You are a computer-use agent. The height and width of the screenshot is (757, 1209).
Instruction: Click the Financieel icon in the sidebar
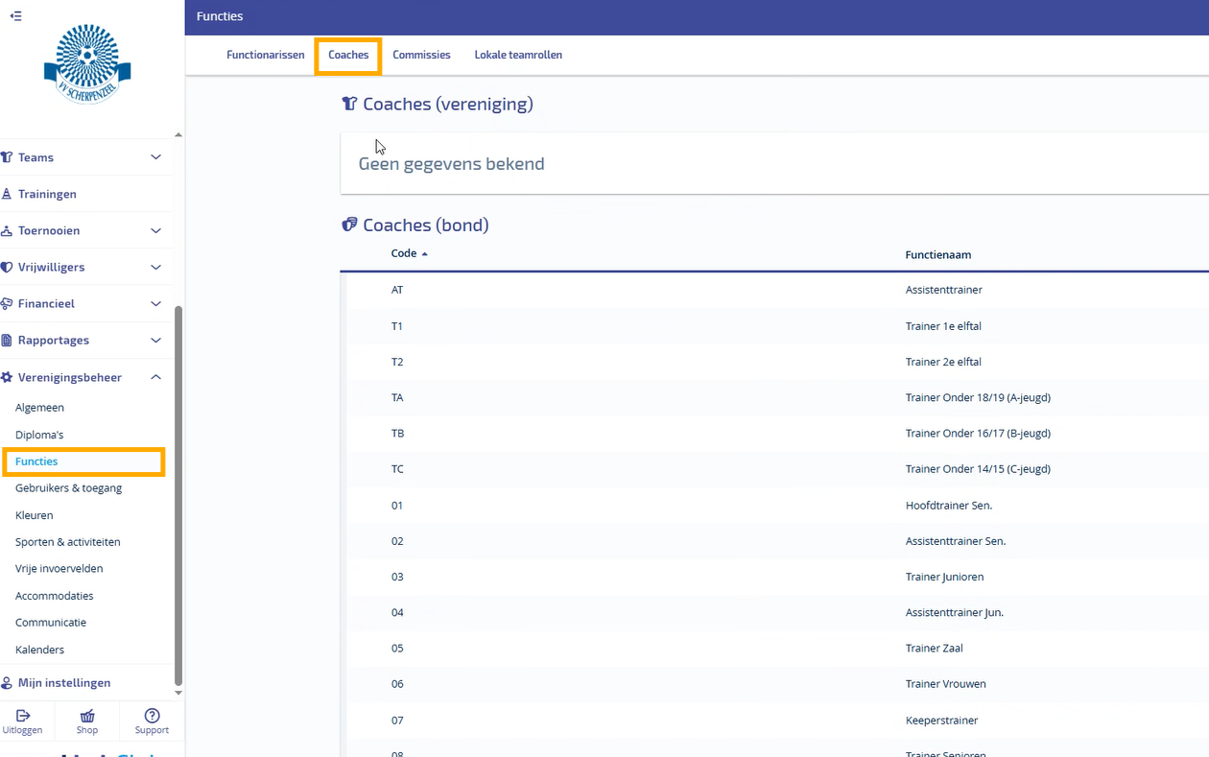pos(7,303)
